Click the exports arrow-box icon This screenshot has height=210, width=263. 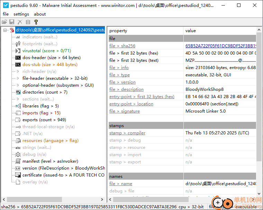(18, 120)
